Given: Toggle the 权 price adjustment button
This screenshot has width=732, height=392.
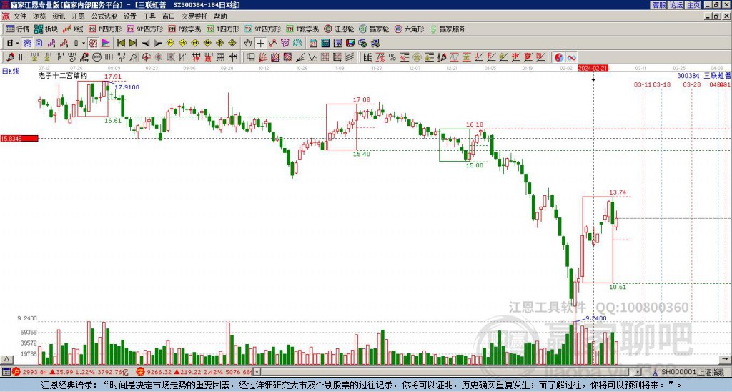Looking at the screenshot, I should coord(93,44).
